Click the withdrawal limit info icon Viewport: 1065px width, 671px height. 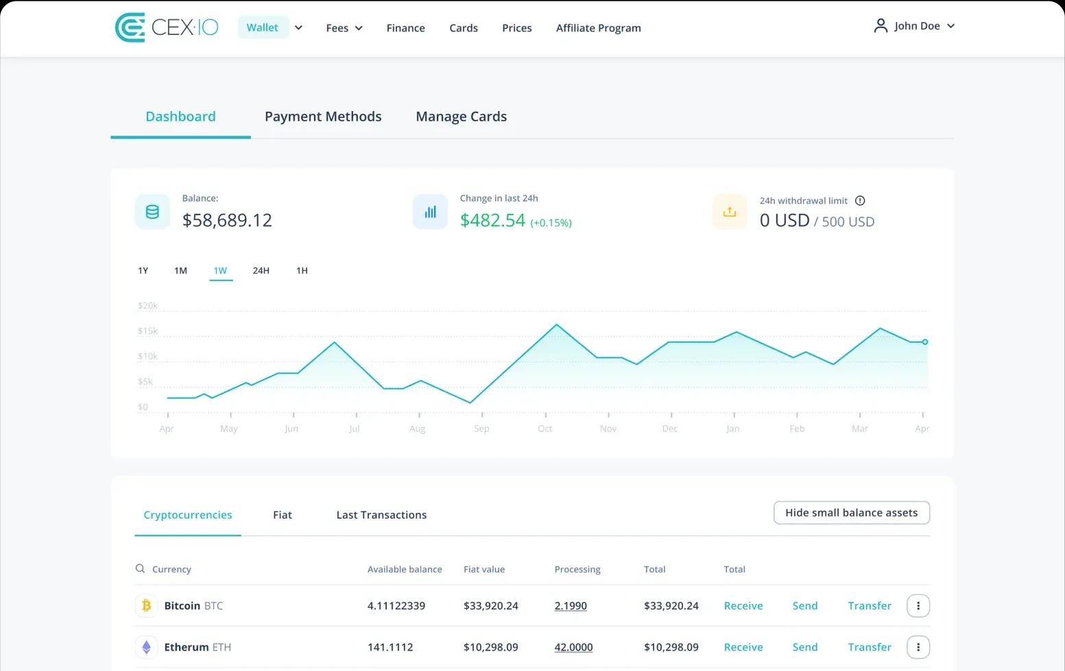pos(860,201)
